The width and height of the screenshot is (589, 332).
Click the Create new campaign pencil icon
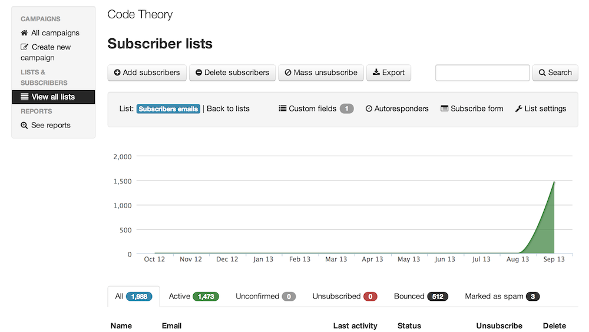(x=24, y=47)
